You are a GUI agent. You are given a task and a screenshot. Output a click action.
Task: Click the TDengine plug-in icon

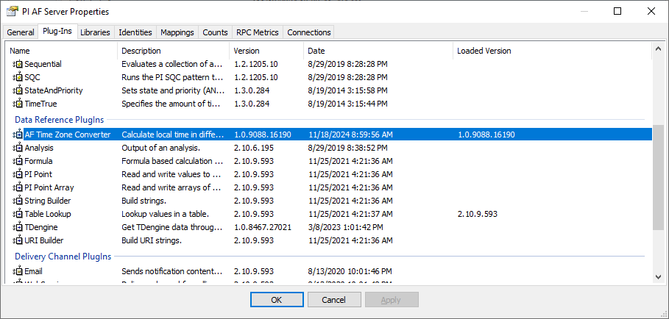[18, 227]
